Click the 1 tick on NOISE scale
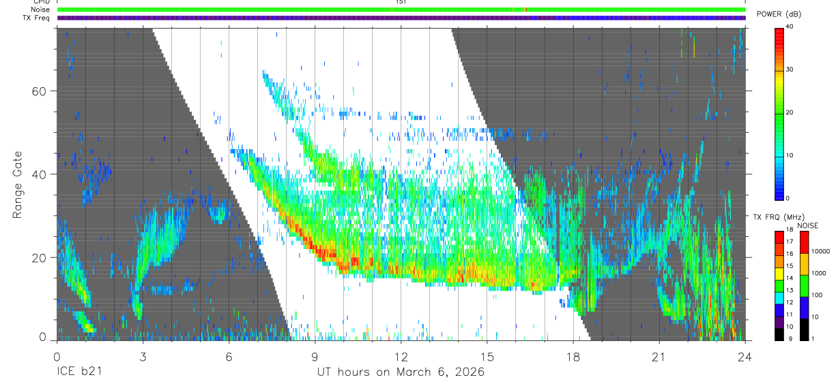Viewport: 838px width, 386px height. point(813,338)
